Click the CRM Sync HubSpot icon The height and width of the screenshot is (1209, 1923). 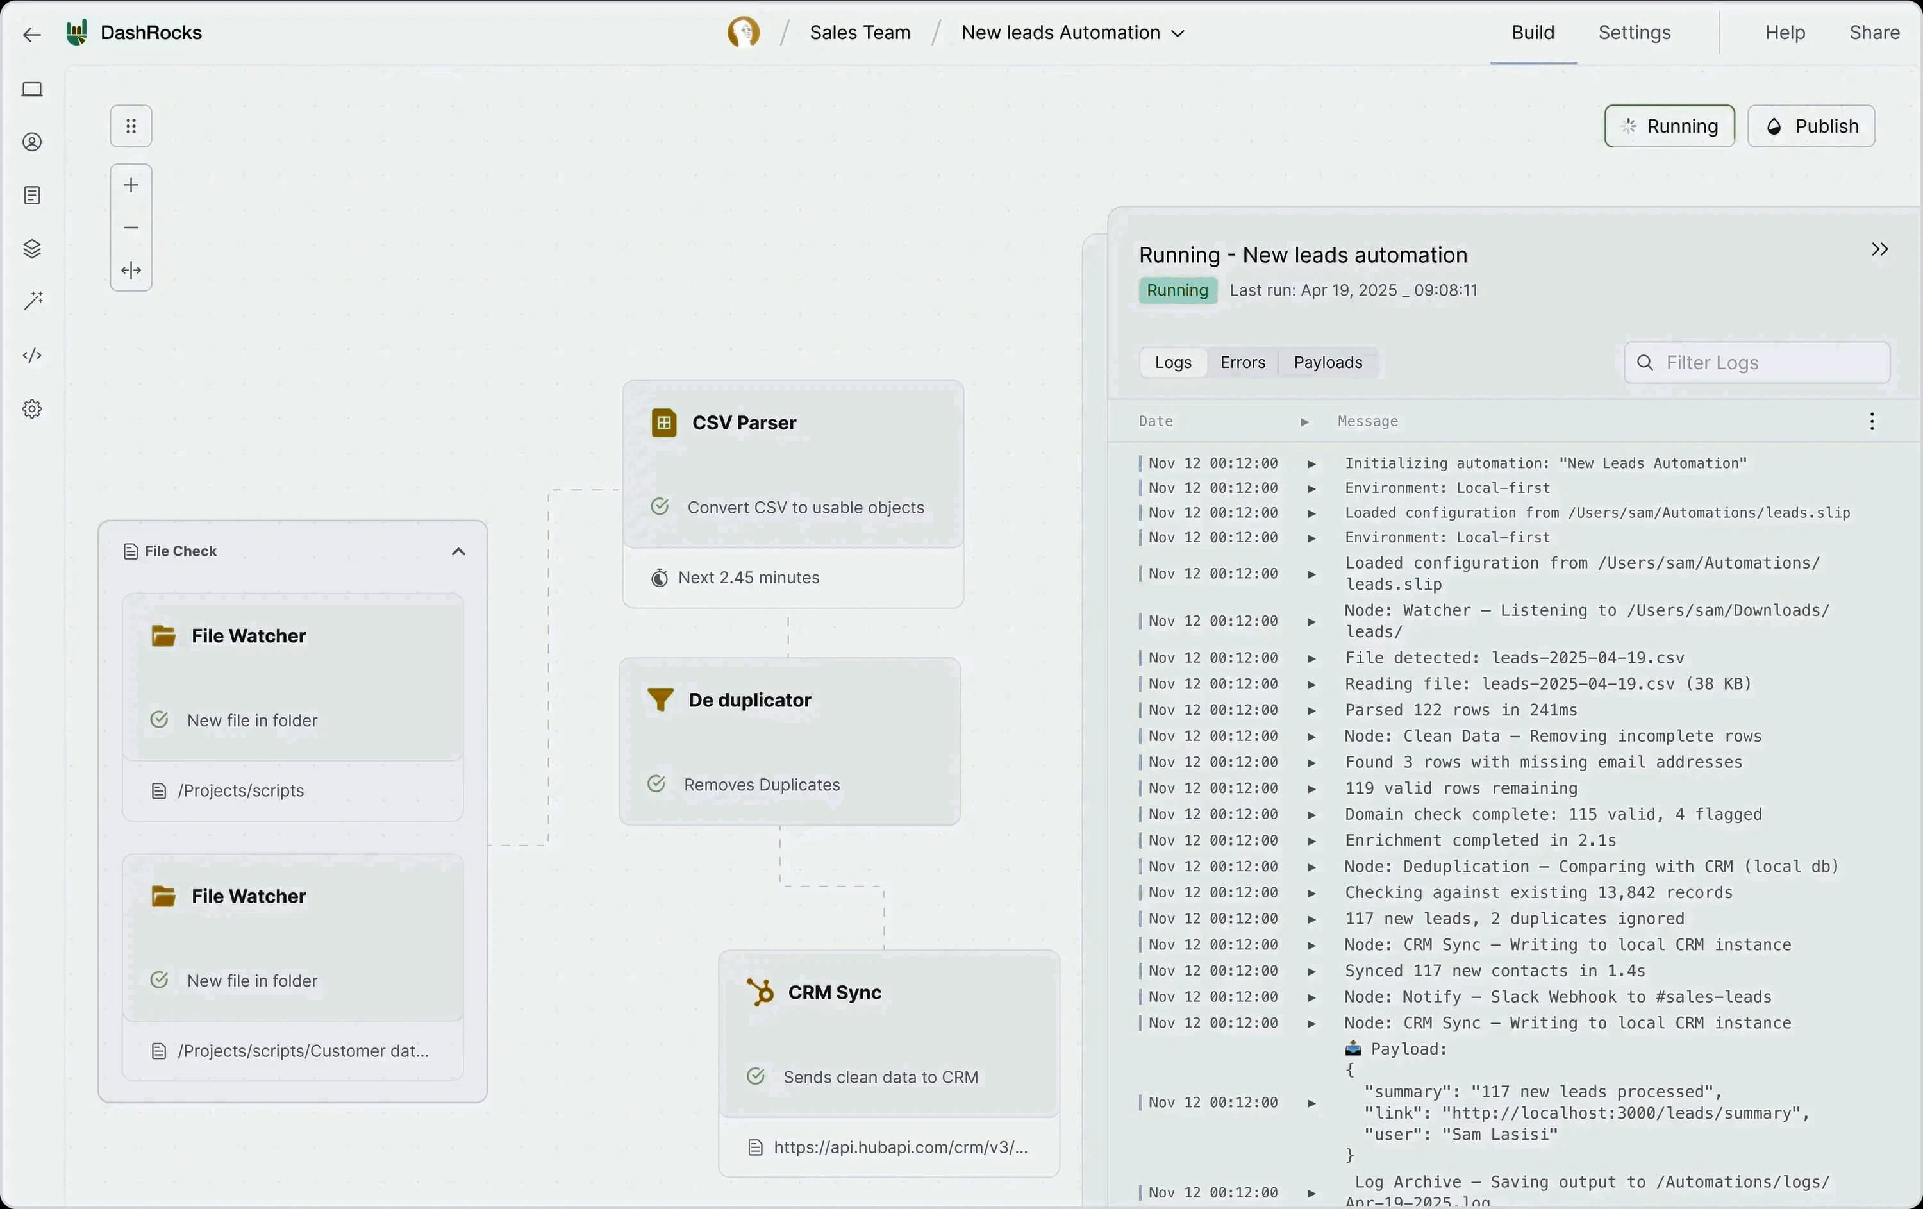coord(760,992)
